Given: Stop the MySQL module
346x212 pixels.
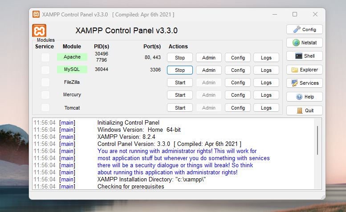Looking at the screenshot, I should click(x=180, y=70).
